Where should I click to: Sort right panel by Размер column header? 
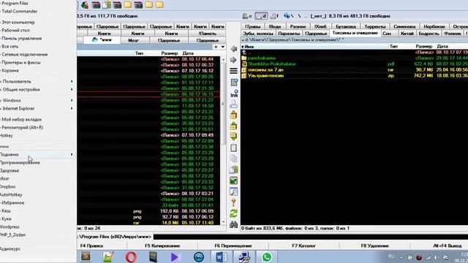pyautogui.click(x=424, y=47)
